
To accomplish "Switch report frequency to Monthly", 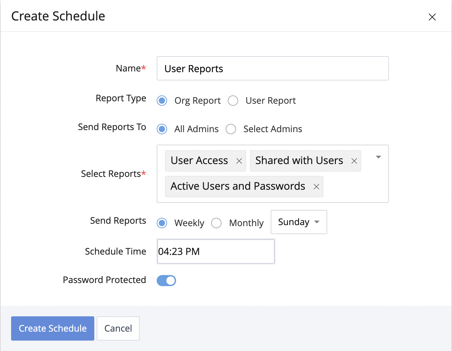I will point(216,223).
